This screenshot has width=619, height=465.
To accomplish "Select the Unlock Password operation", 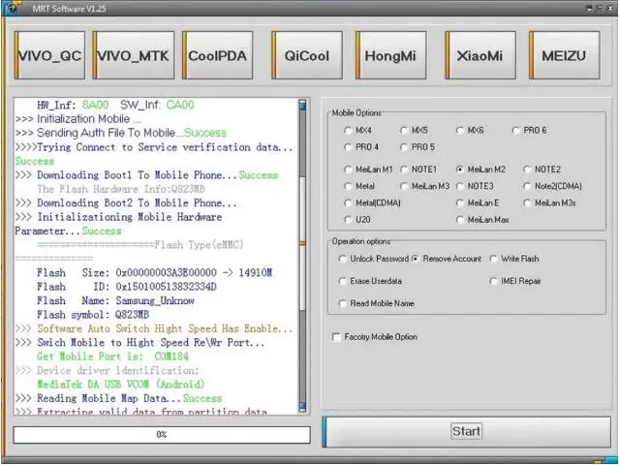I will click(343, 259).
